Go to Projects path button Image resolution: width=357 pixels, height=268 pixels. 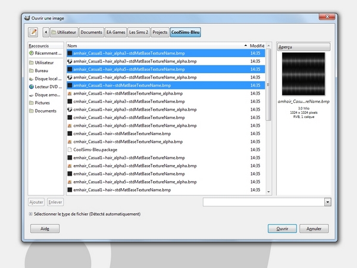pos(160,32)
